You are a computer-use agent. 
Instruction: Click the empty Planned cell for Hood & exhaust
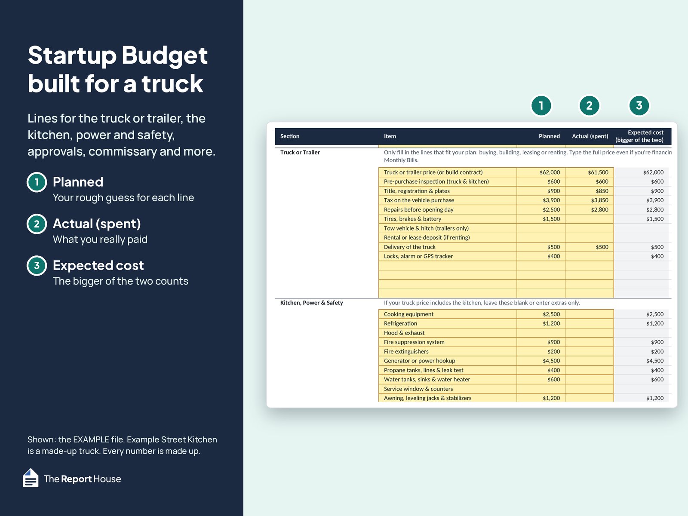click(x=541, y=333)
